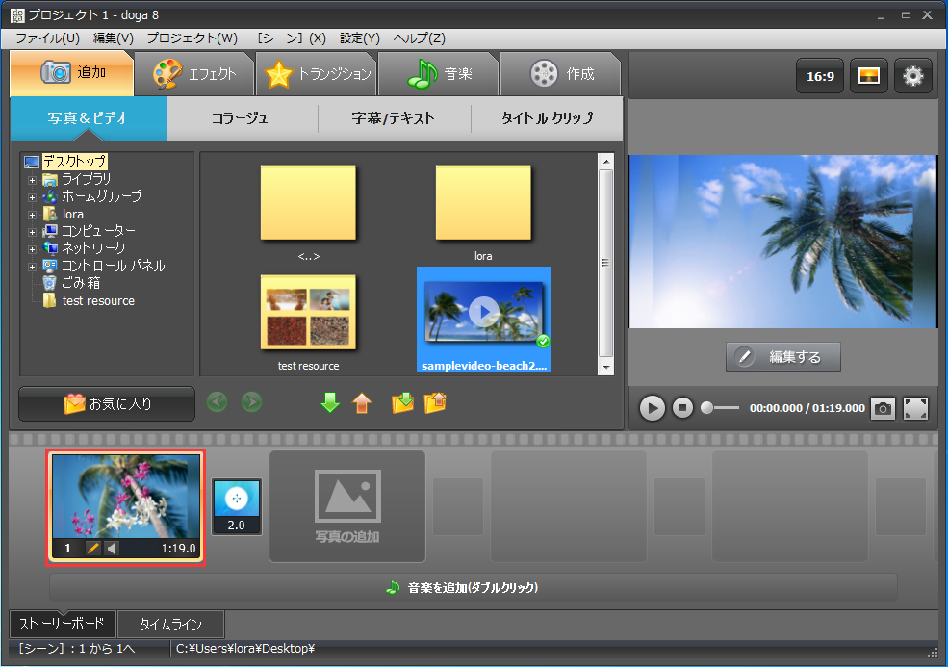Screen dimensions: 948x667
Task: Click the snapshot camera icon in player
Action: click(x=883, y=408)
